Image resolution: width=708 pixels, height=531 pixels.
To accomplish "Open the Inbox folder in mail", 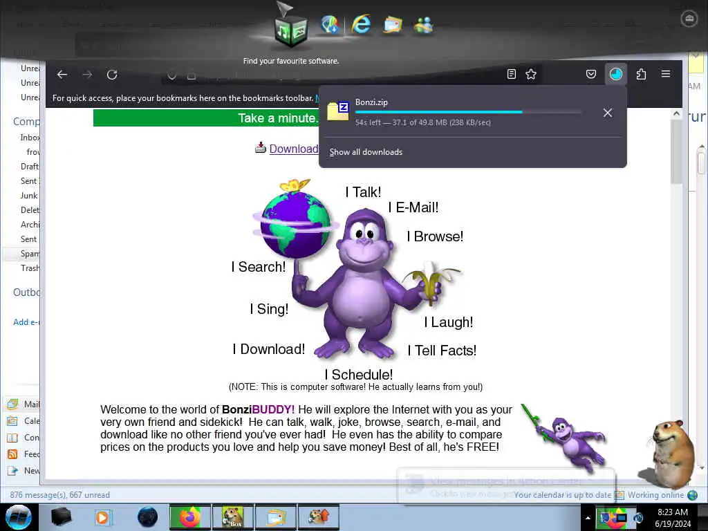I will [x=30, y=138].
